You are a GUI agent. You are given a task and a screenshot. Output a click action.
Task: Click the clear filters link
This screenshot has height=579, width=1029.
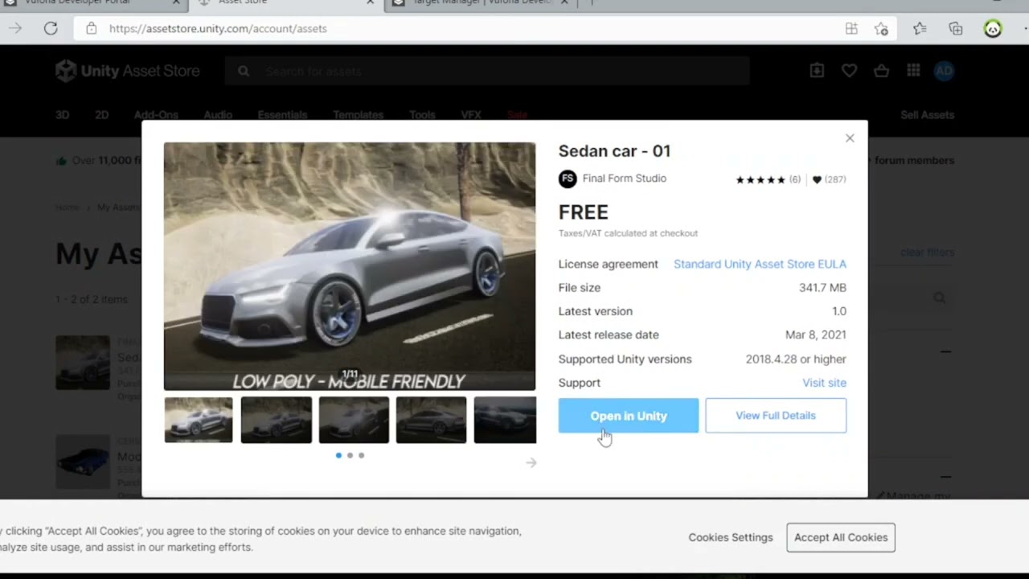pyautogui.click(x=927, y=253)
